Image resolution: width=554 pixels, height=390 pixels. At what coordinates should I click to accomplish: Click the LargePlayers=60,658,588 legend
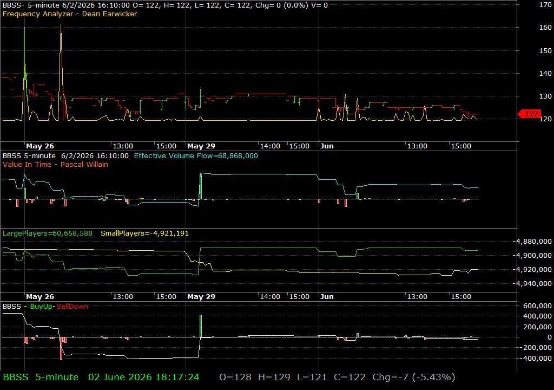[x=48, y=233]
